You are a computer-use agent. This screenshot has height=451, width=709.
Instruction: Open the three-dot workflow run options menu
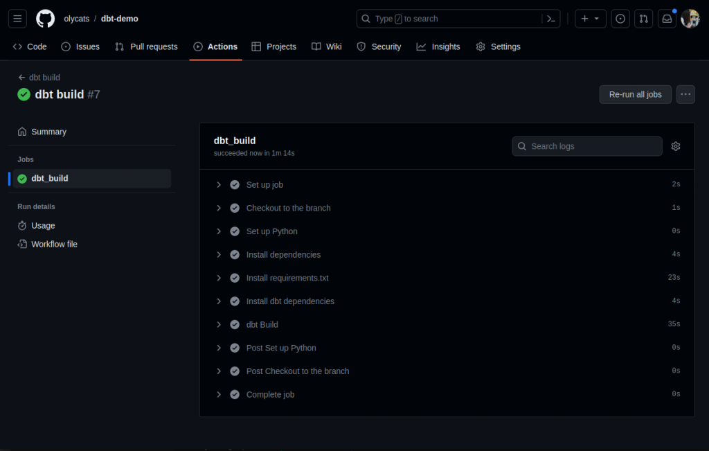coord(685,94)
